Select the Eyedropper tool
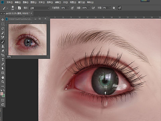 pyautogui.click(x=3, y=37)
